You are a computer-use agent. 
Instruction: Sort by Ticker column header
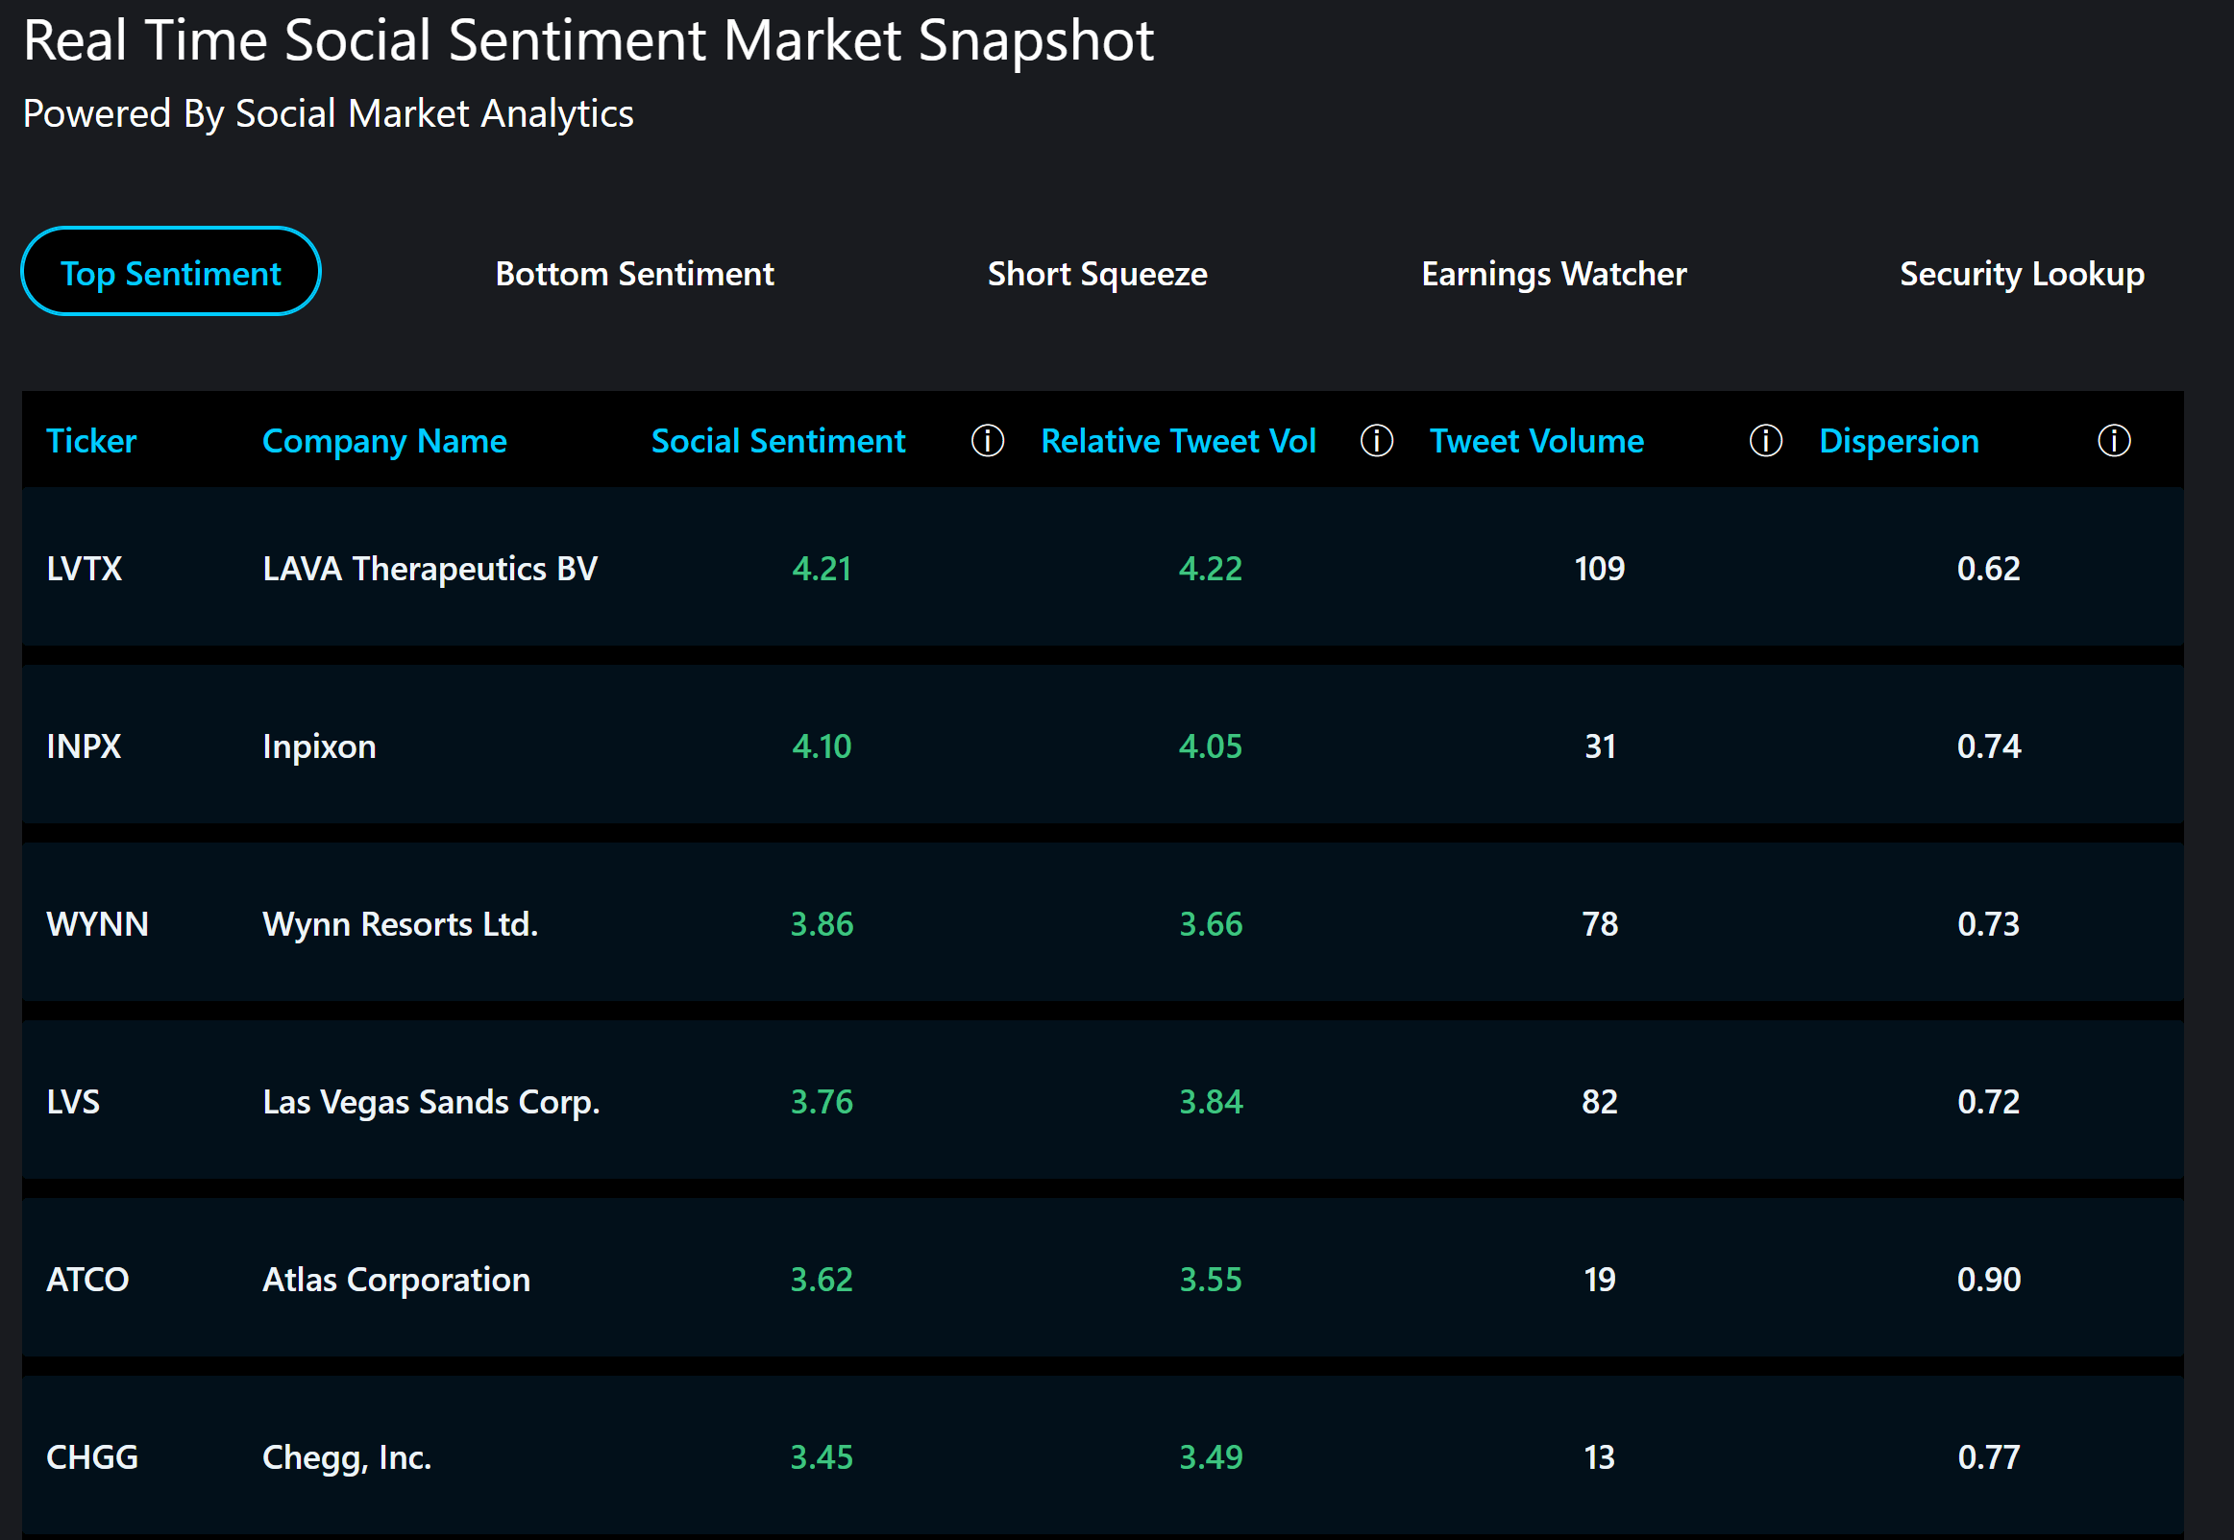click(91, 441)
